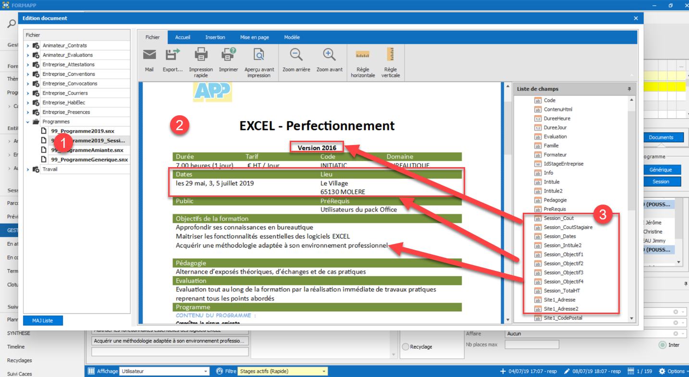Viewport: 689px width, 377px height.
Task: Open Recyclages in the main sidebar
Action: (x=19, y=360)
